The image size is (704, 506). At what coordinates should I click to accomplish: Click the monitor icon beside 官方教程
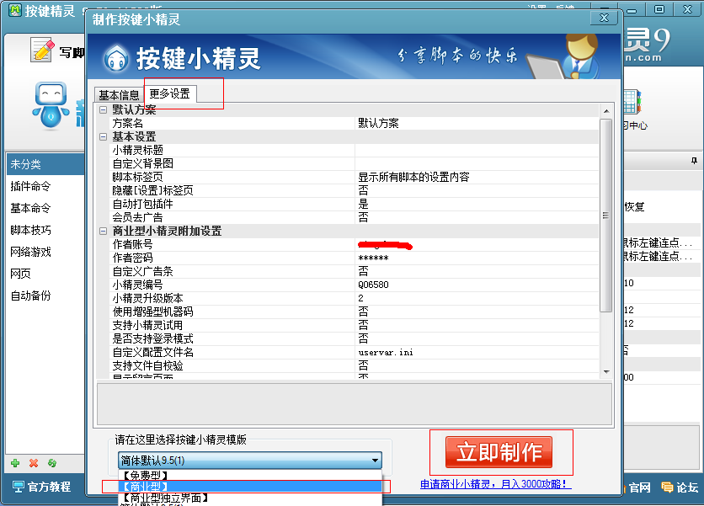coord(18,487)
